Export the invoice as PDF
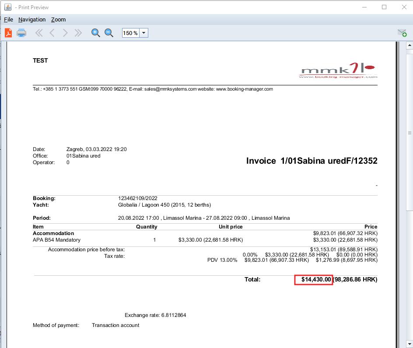This screenshot has height=348, width=413. pos(8,32)
